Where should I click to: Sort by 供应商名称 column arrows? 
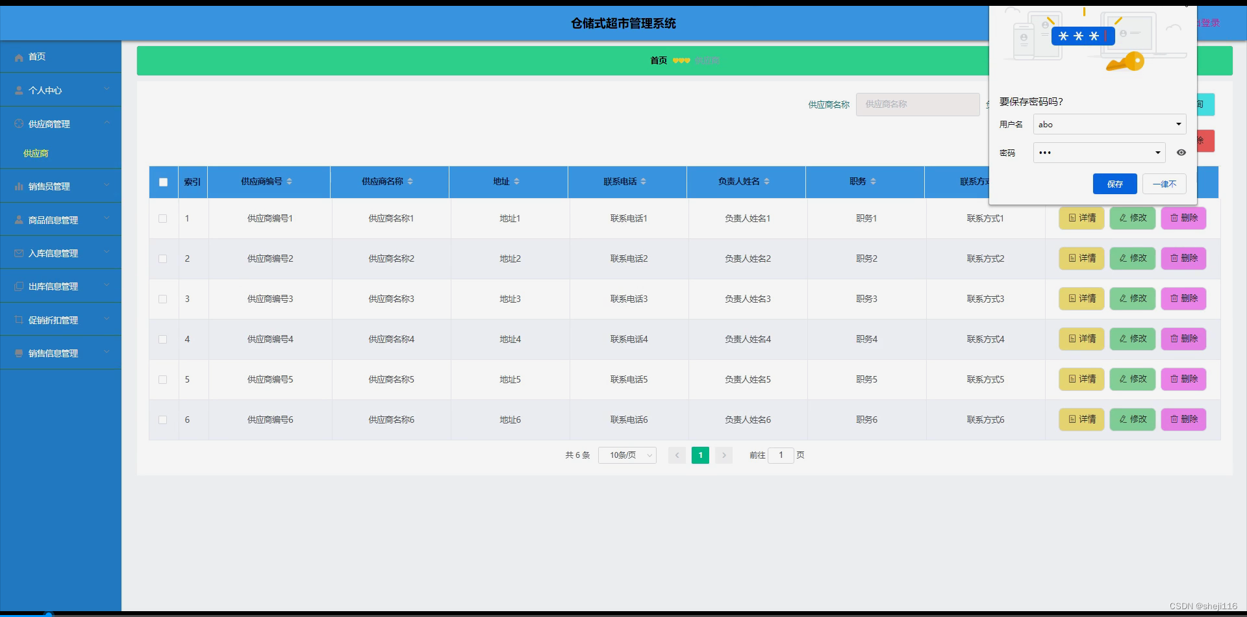tap(410, 181)
